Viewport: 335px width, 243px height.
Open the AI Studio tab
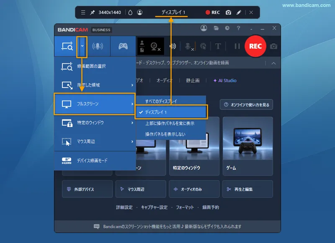coord(225,80)
